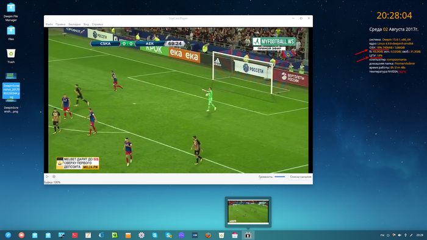This screenshot has height=240, width=427.
Task: Click the stop button next to play
Action: pyautogui.click(x=54, y=177)
